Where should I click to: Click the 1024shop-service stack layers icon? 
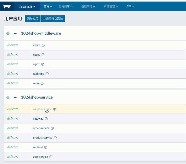click(x=8, y=97)
